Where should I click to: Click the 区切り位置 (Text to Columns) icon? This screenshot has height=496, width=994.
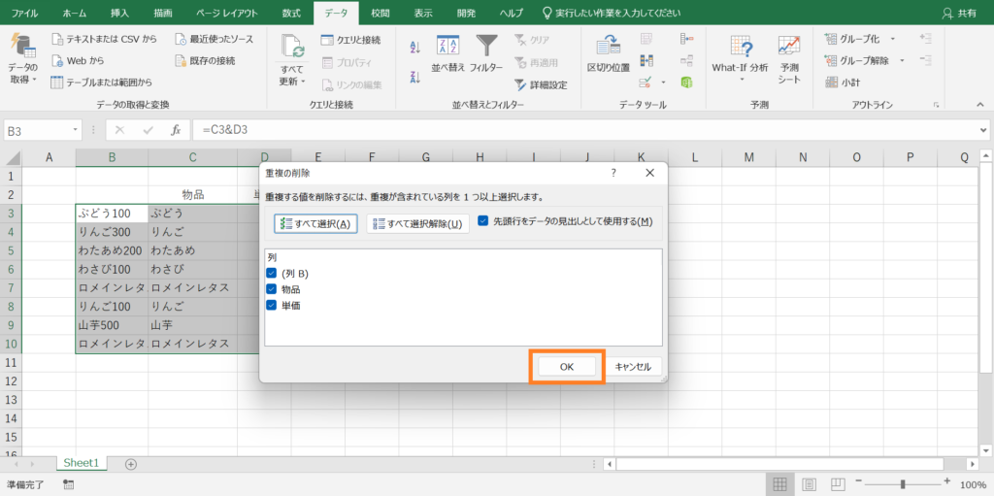pyautogui.click(x=609, y=48)
